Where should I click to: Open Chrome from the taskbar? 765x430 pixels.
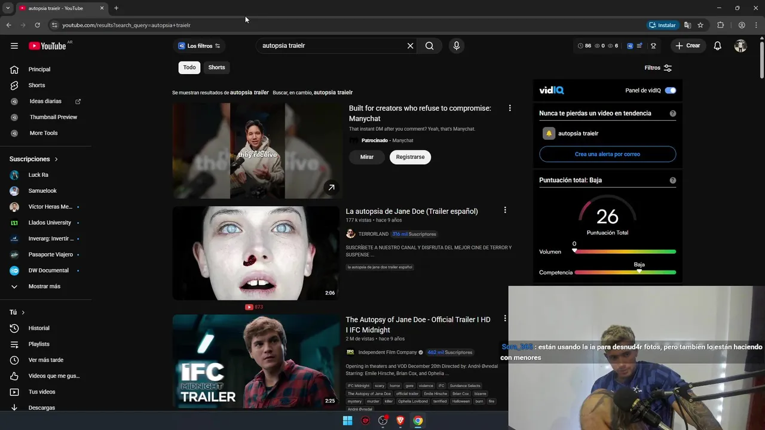click(418, 420)
